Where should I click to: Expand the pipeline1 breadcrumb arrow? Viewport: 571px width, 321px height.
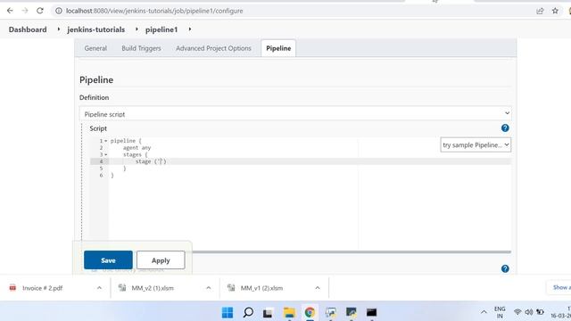190,29
